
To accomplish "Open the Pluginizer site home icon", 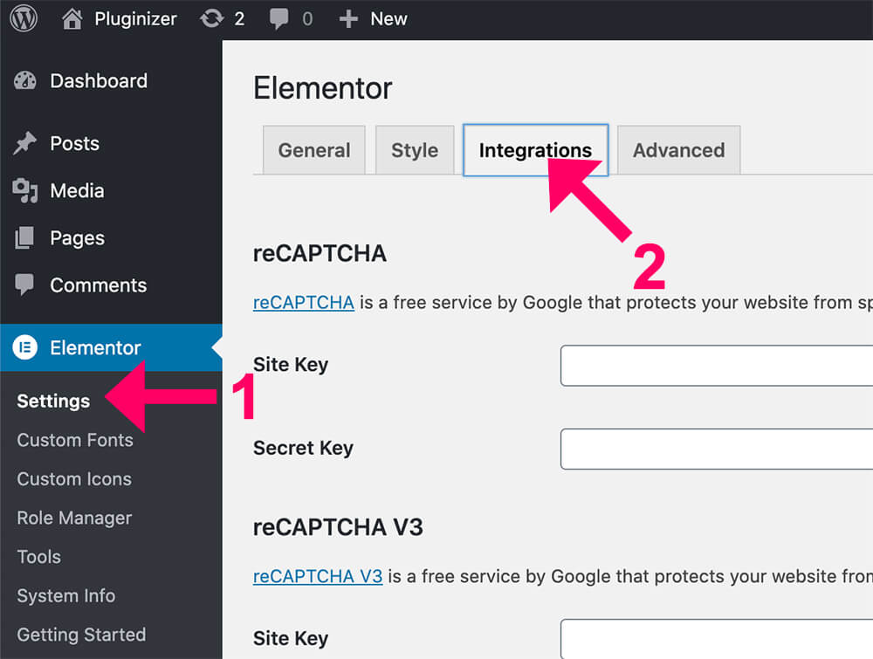I will pos(73,18).
